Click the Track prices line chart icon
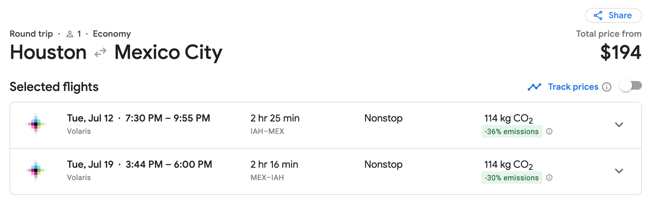 point(534,87)
